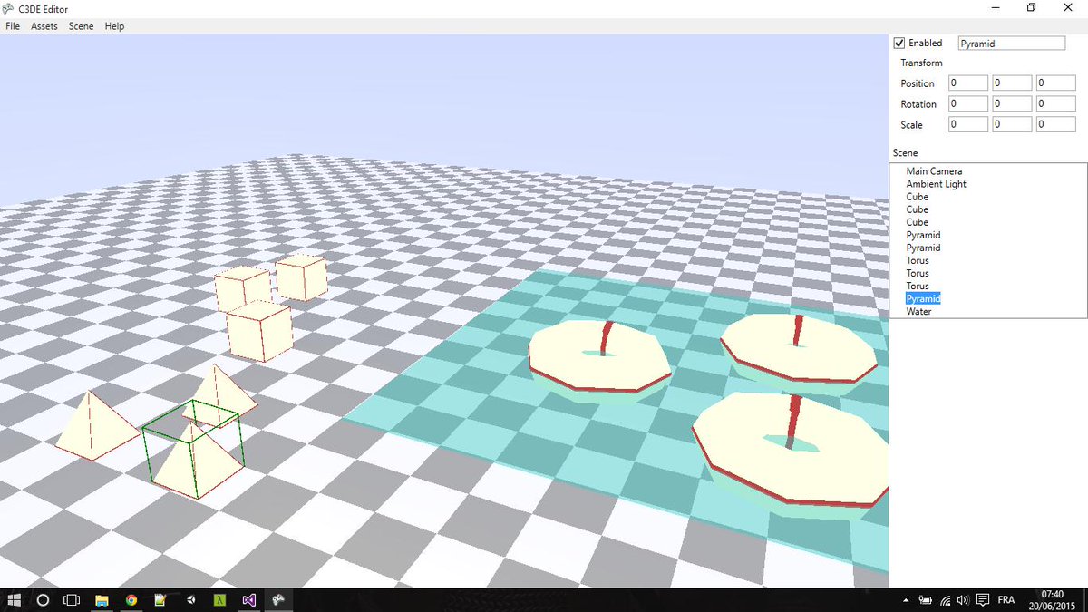Open the Windows Start menu
1088x612 pixels.
click(15, 600)
